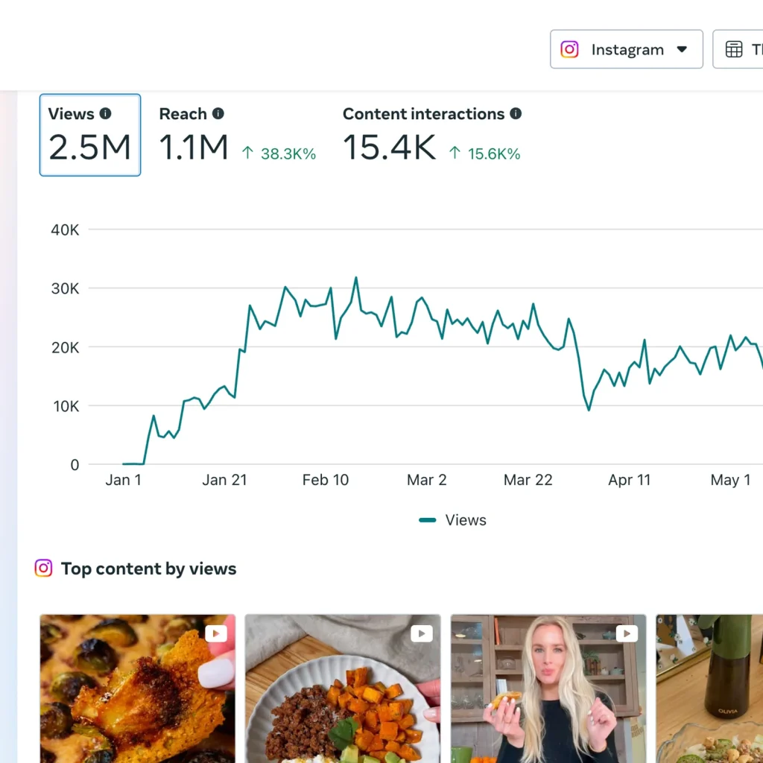Image resolution: width=763 pixels, height=763 pixels.
Task: Open the brussels sprouts video thumbnail
Action: tap(138, 688)
